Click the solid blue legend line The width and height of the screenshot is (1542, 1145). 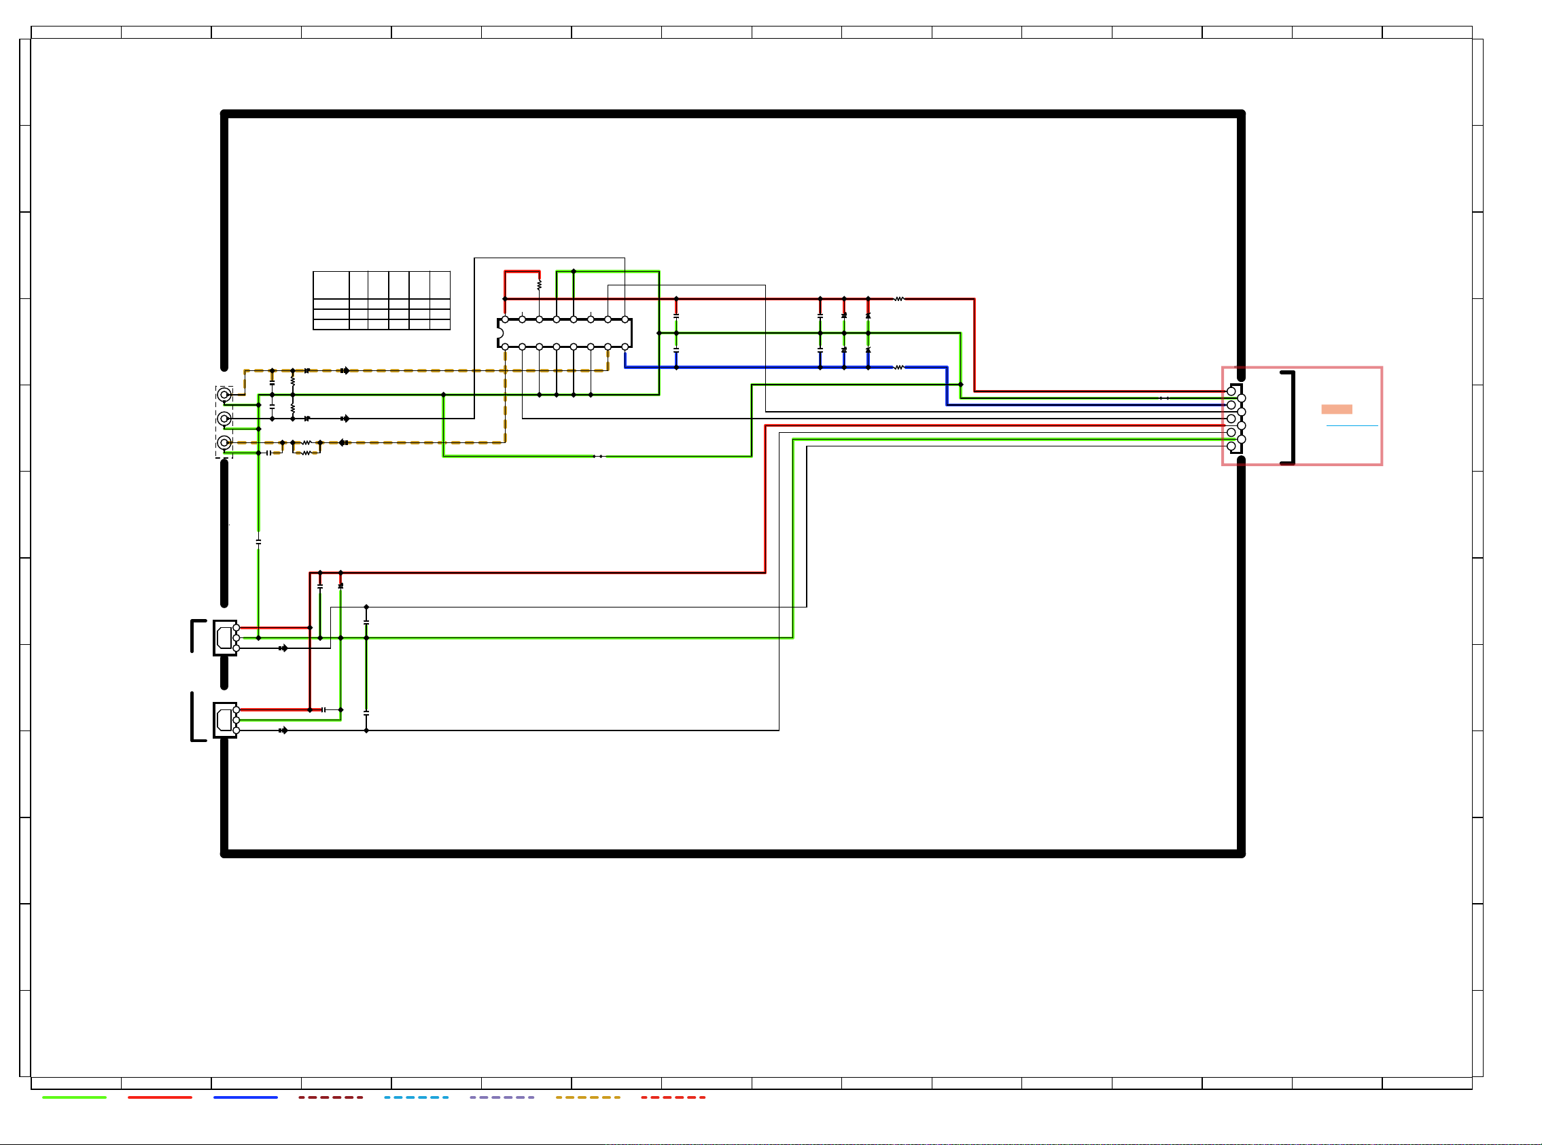[x=245, y=1097]
